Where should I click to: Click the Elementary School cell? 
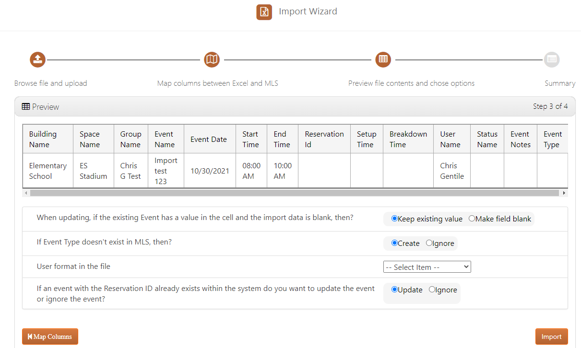48,171
